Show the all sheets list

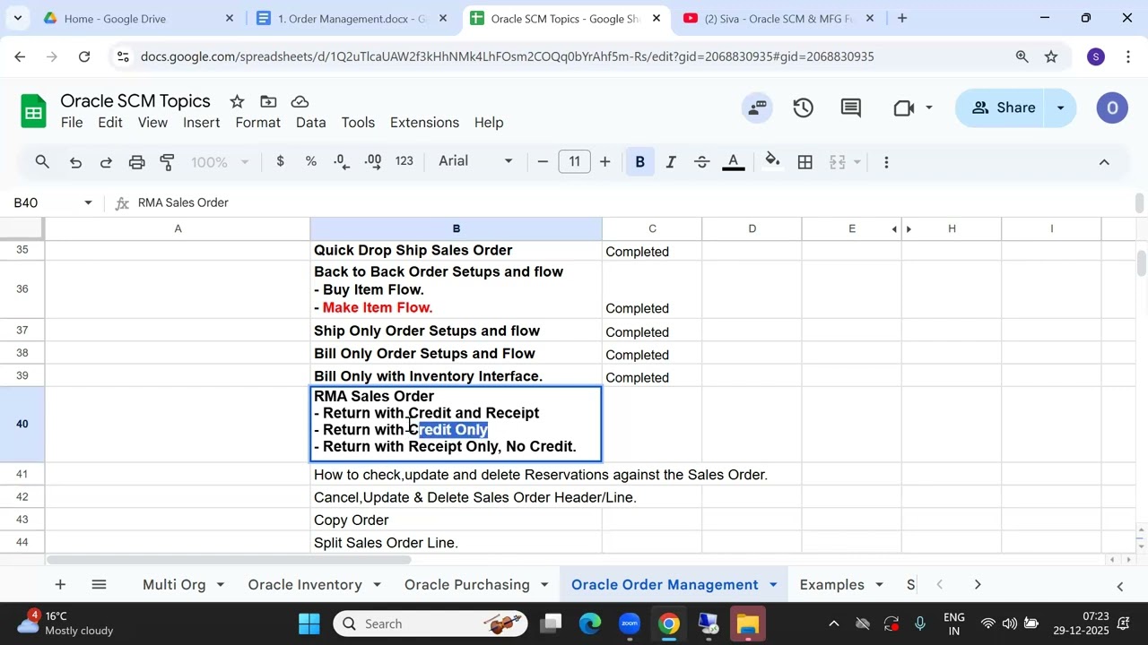coord(100,585)
